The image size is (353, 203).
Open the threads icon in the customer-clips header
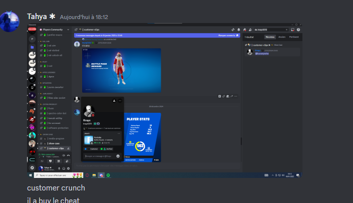233,30
